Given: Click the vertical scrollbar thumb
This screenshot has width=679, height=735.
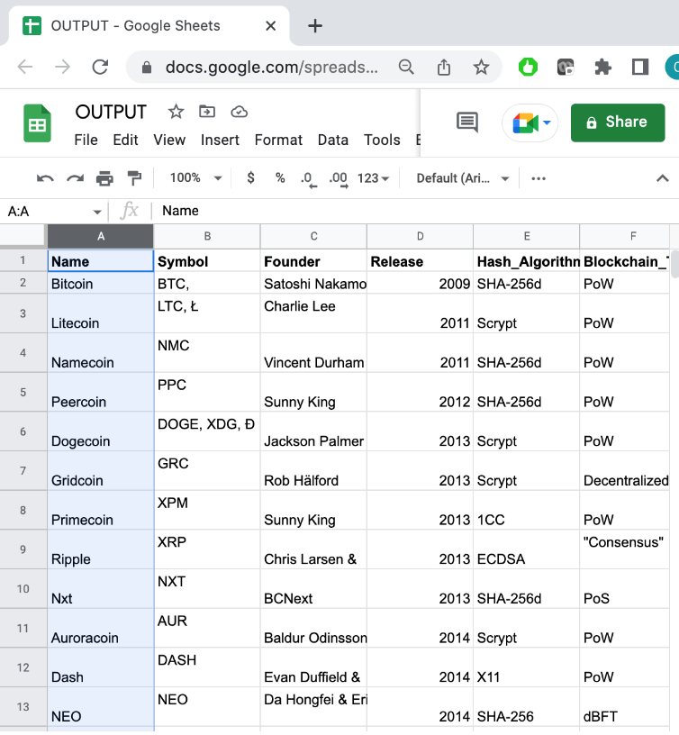Looking at the screenshot, I should pos(674,265).
